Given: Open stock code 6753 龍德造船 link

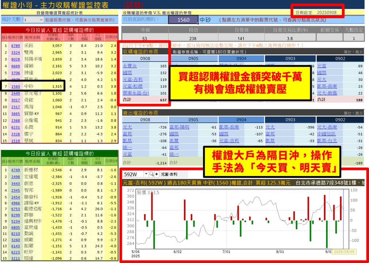Looking at the screenshot, I should click(x=16, y=209).
